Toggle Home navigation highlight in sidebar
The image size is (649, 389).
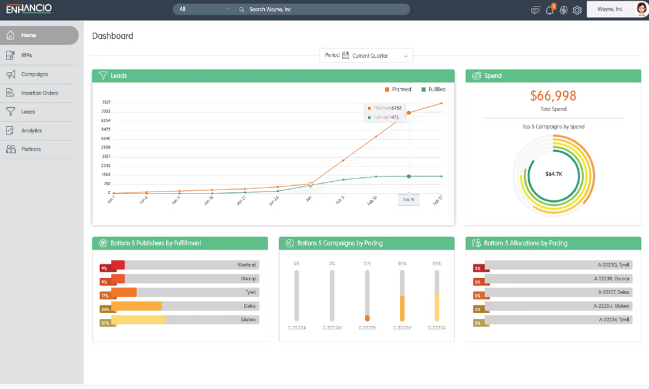click(x=29, y=34)
